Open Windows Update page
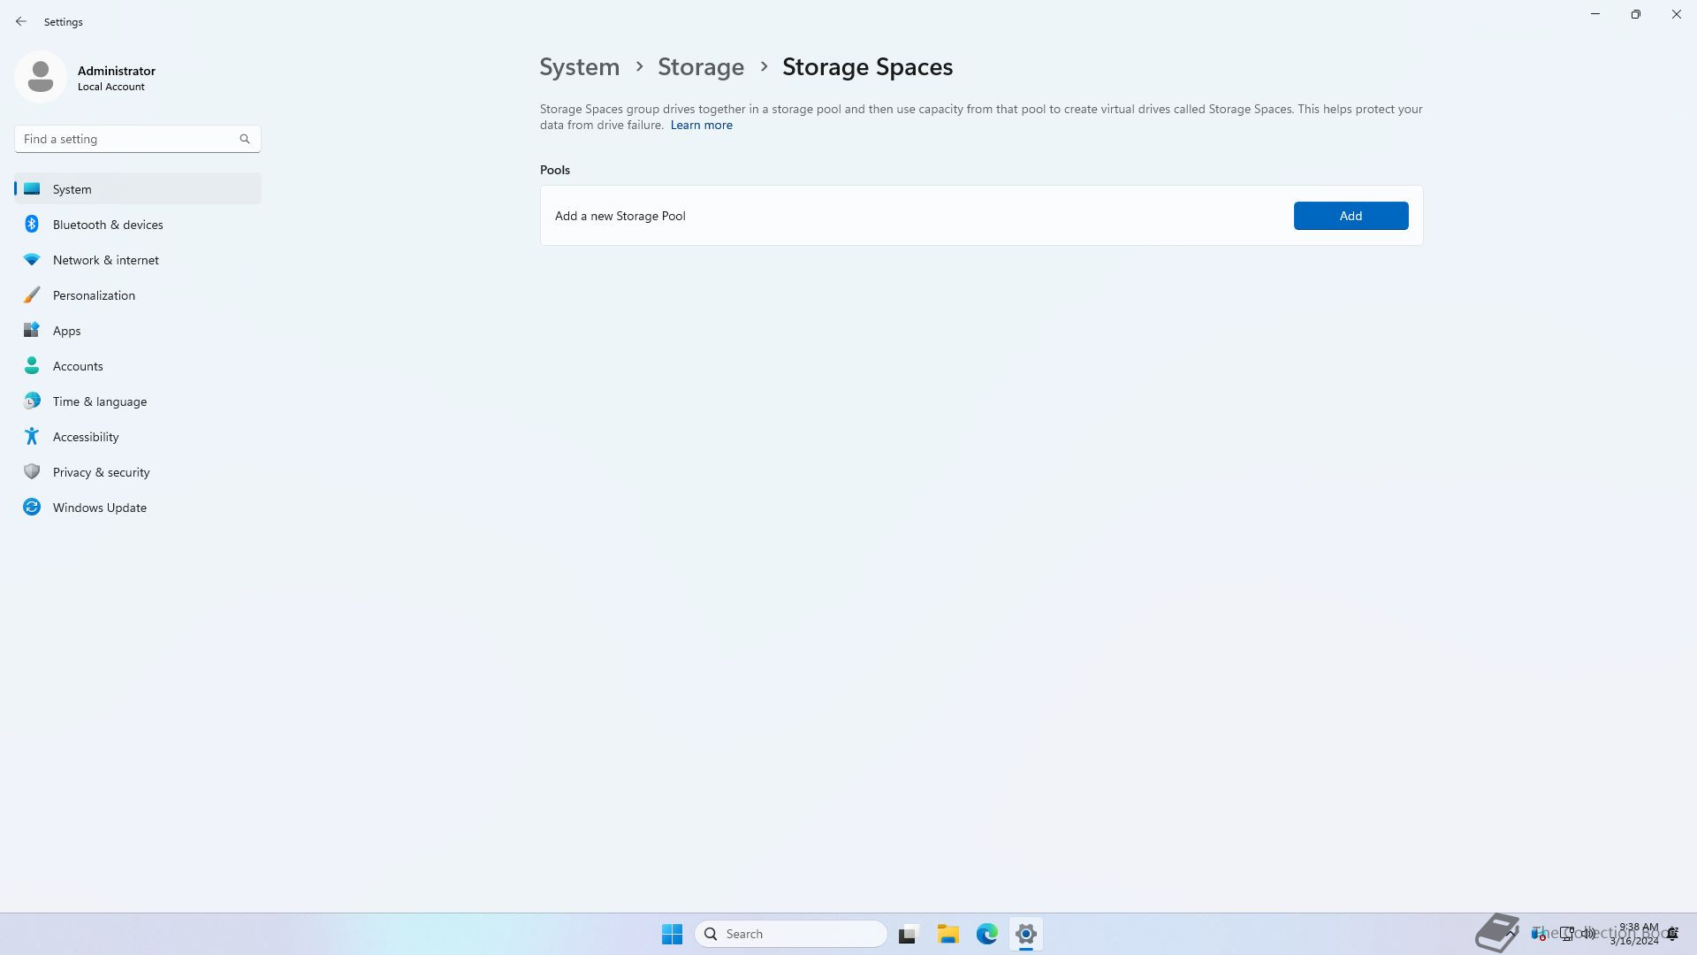 (x=99, y=508)
